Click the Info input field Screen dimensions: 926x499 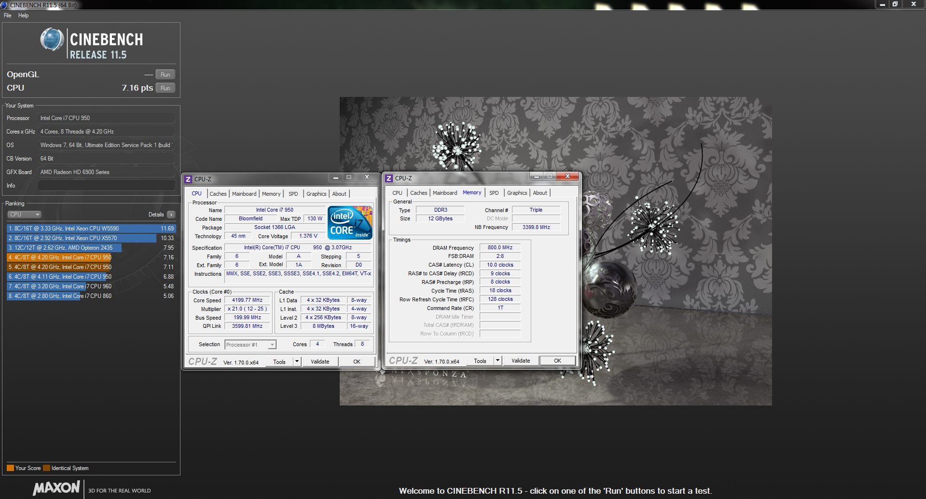(x=106, y=186)
